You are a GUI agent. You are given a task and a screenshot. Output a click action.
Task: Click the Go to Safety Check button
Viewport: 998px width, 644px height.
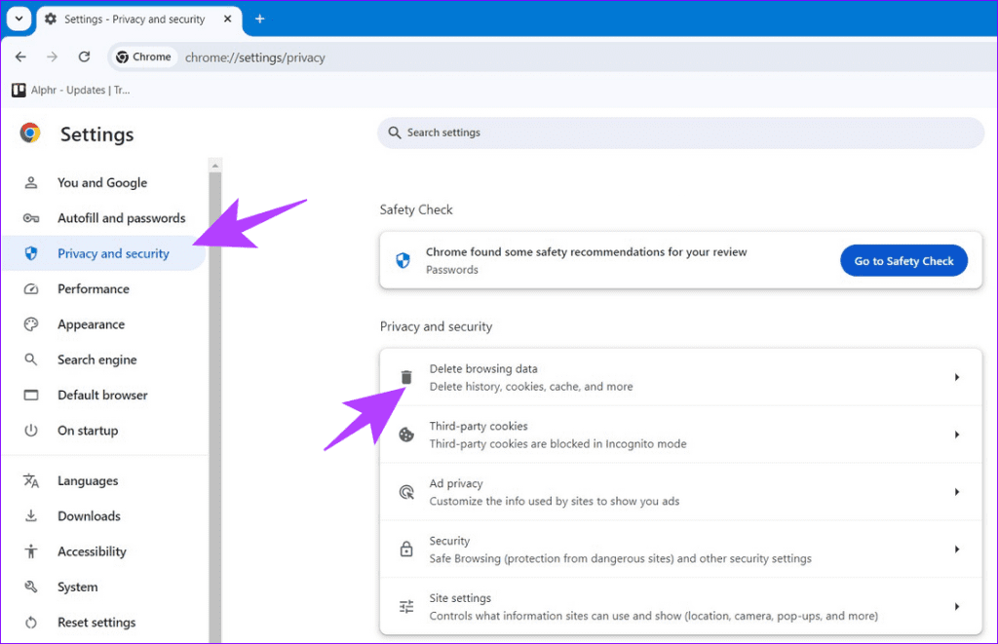tap(903, 260)
